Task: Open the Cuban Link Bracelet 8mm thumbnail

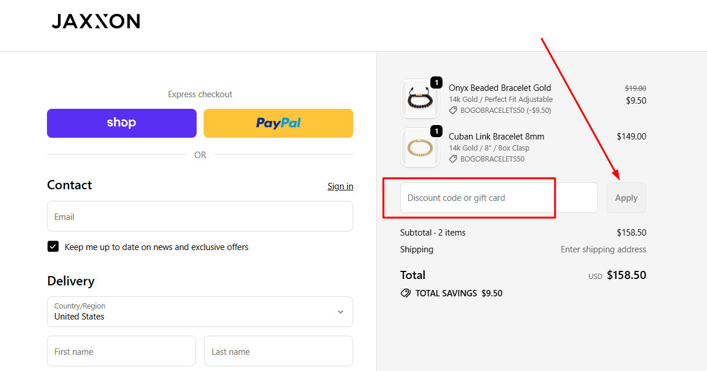Action: pos(420,147)
